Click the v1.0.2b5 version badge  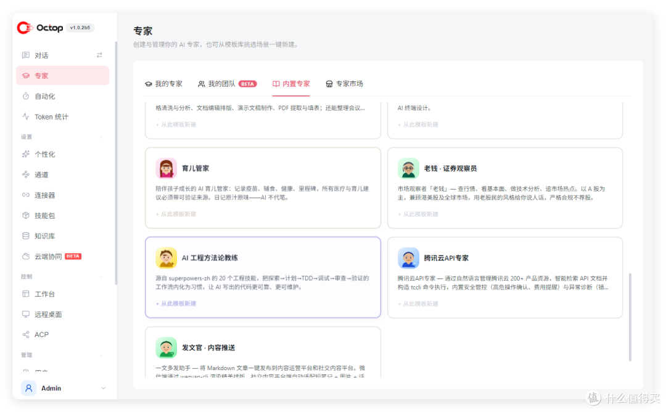80,28
